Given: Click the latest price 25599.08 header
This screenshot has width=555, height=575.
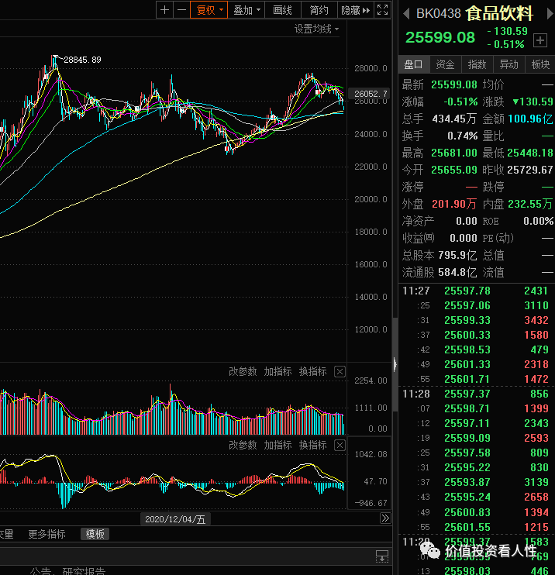Looking at the screenshot, I should coord(440,37).
